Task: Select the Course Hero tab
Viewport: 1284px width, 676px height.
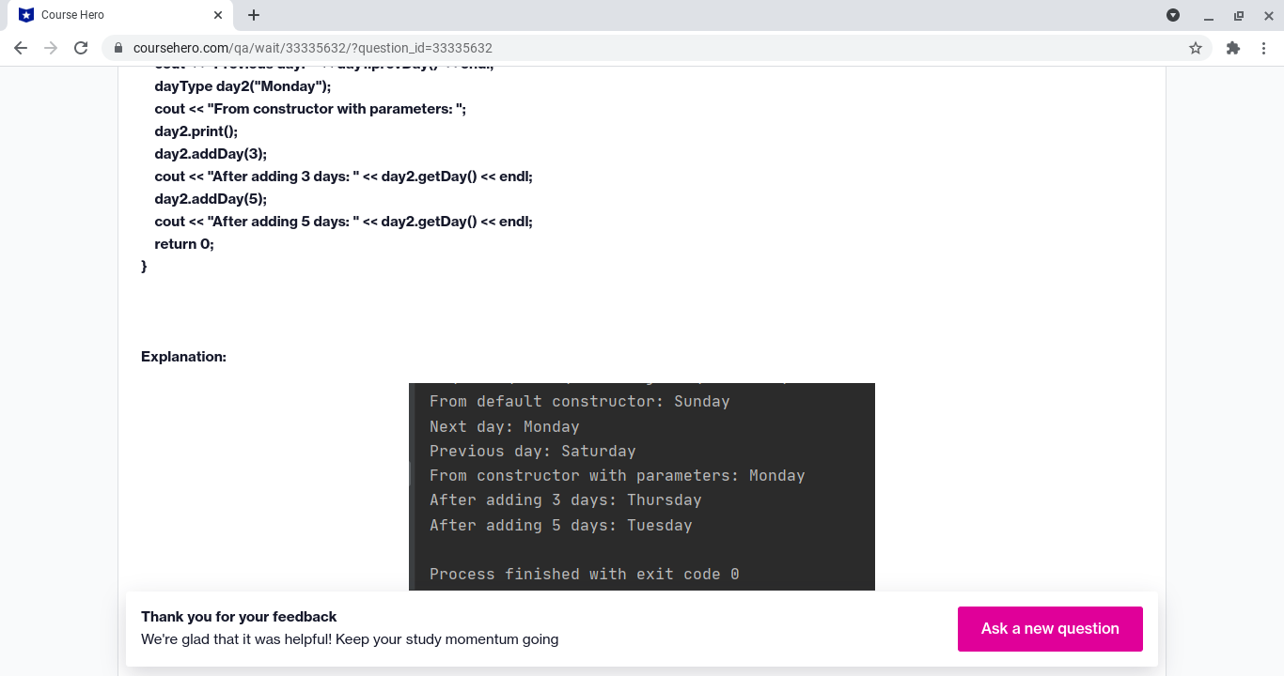Action: pyautogui.click(x=120, y=15)
